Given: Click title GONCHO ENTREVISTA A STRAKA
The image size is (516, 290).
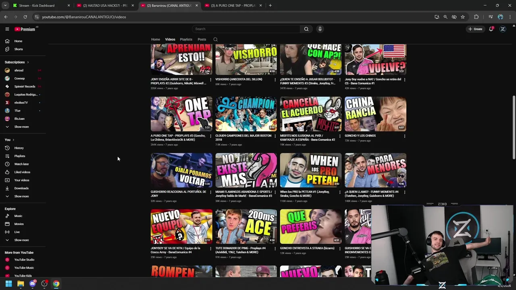Looking at the screenshot, I should pyautogui.click(x=307, y=248).
